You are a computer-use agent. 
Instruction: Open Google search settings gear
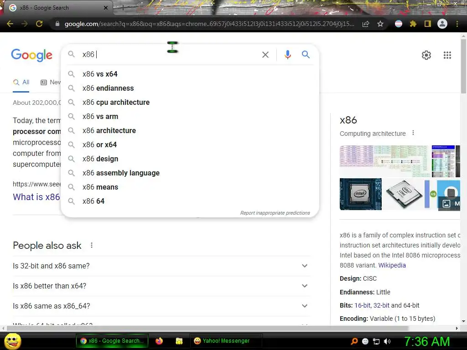point(426,55)
